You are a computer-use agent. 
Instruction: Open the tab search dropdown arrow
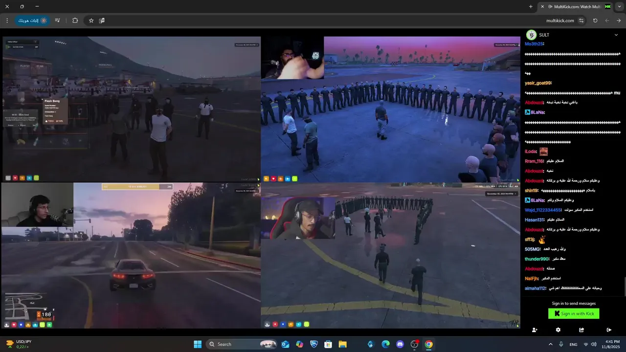pos(619,6)
